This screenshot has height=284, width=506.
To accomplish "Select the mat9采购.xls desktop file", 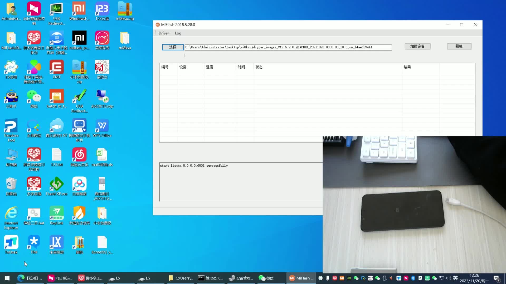I will click(x=102, y=157).
